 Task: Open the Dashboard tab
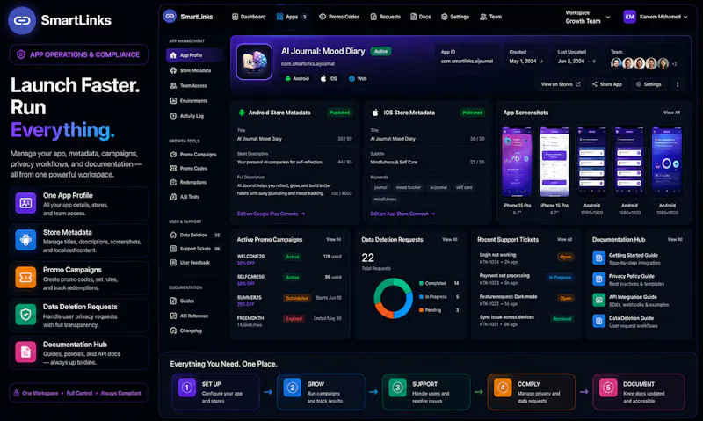[x=249, y=17]
